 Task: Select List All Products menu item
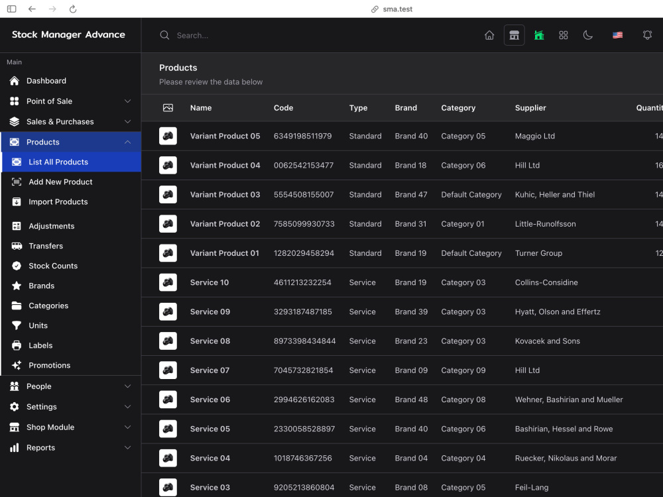pos(71,162)
